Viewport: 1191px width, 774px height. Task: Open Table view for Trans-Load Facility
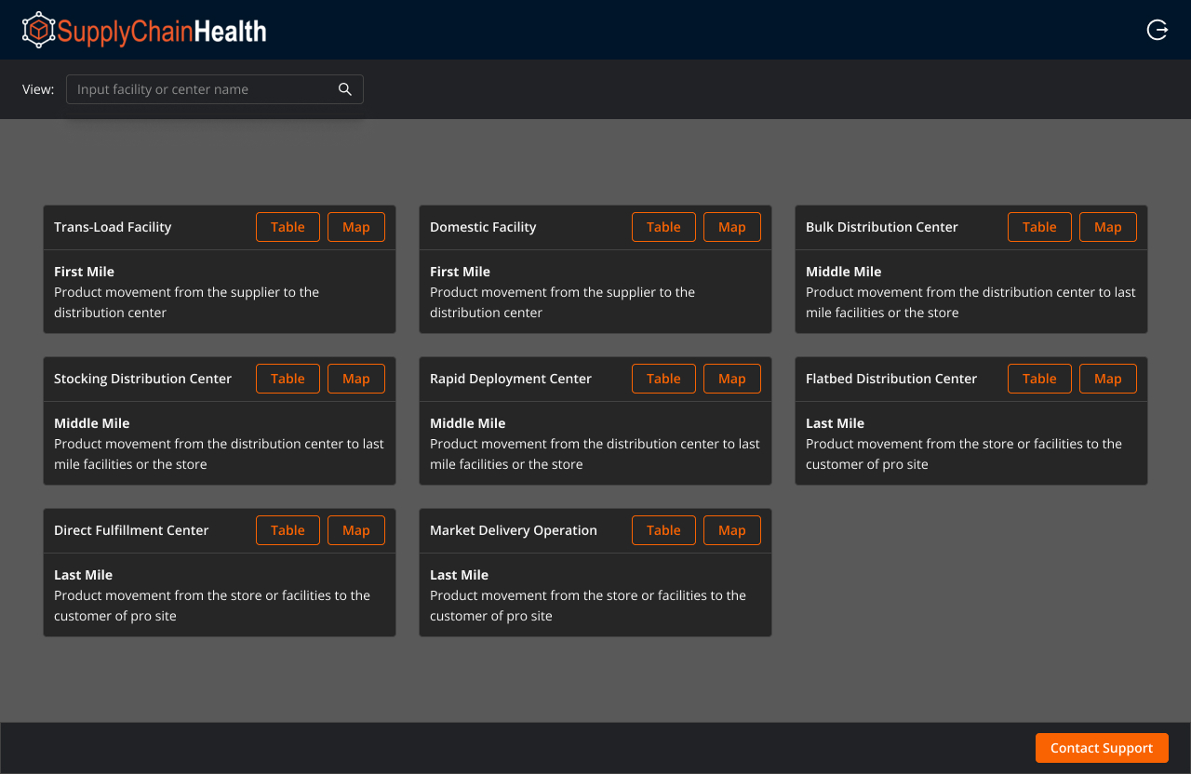tap(288, 227)
